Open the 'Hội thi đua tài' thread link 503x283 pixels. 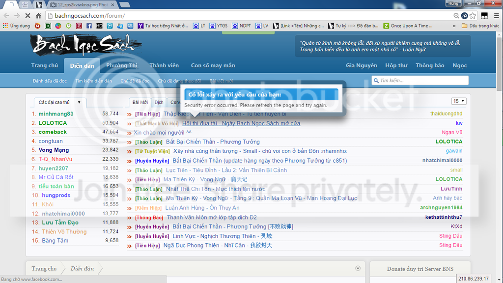tap(241, 123)
